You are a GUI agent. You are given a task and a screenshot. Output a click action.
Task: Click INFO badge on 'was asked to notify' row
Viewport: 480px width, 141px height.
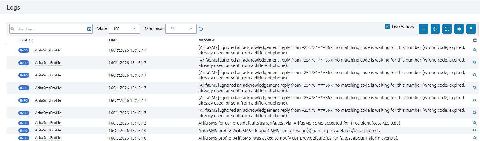[24, 138]
